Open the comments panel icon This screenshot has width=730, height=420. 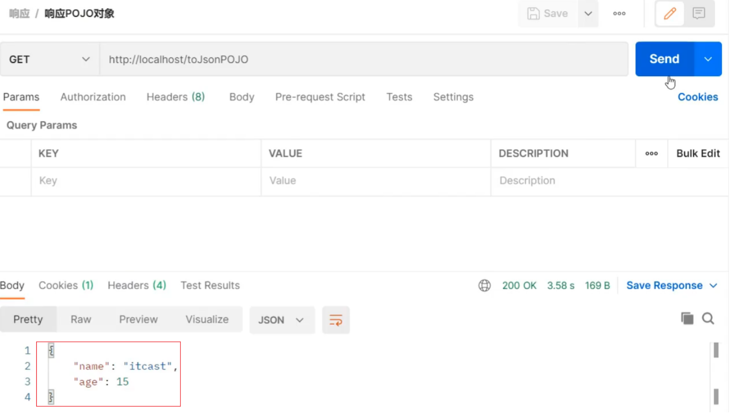[x=698, y=13]
